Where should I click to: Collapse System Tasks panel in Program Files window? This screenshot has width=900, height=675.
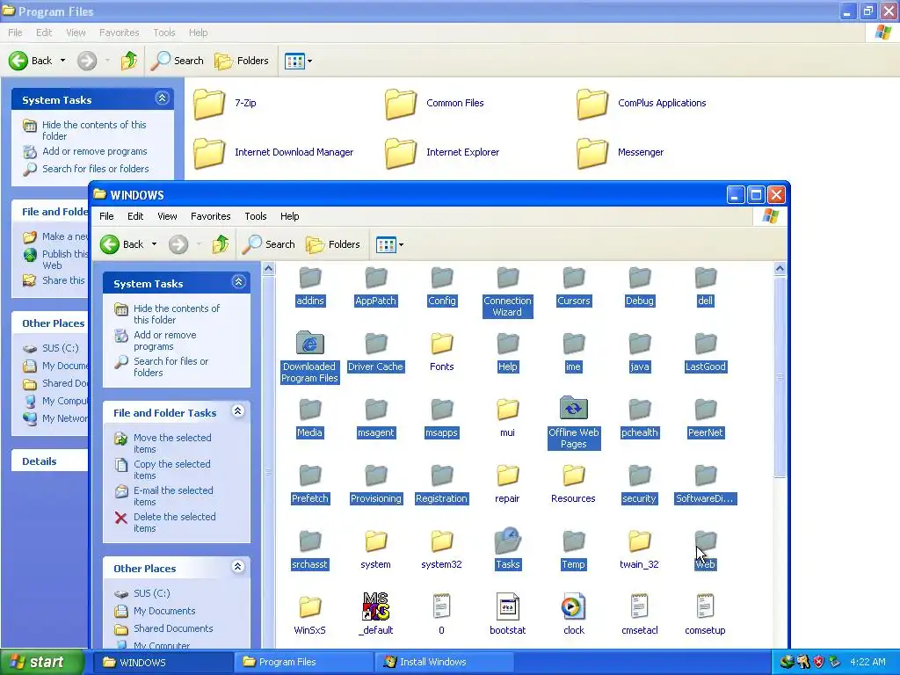click(163, 98)
